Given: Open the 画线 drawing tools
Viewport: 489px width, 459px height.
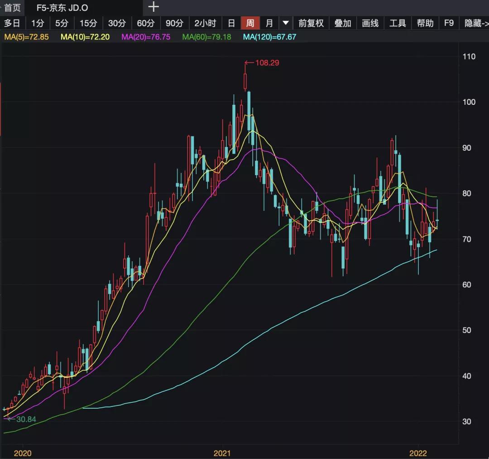Looking at the screenshot, I should point(370,23).
